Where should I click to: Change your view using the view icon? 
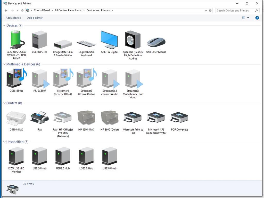click(243, 18)
